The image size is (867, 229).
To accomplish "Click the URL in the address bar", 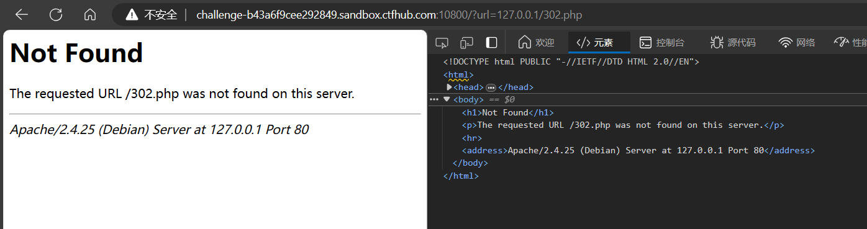I will click(389, 15).
